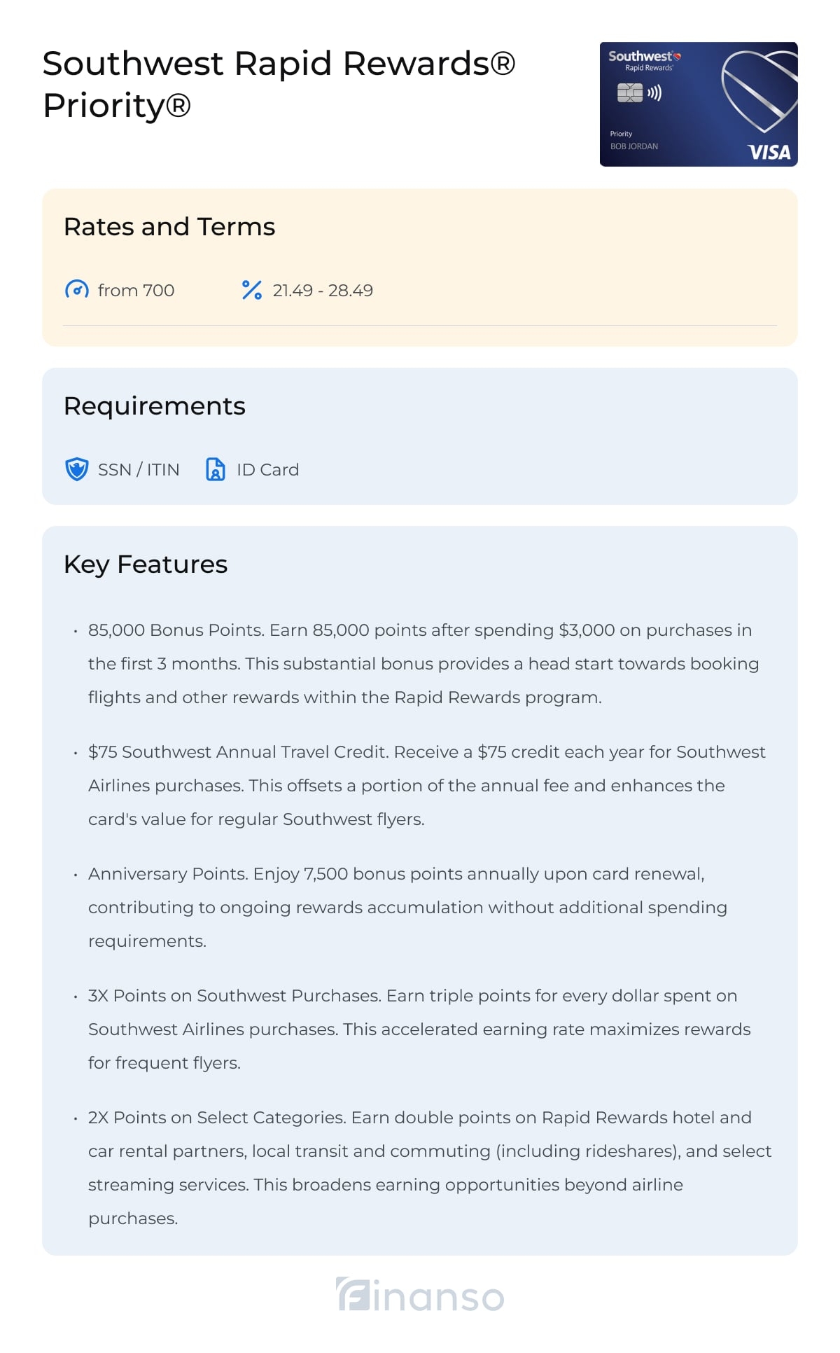The width and height of the screenshot is (840, 1353).
Task: Click the VISA logo on card
Action: pos(769,152)
